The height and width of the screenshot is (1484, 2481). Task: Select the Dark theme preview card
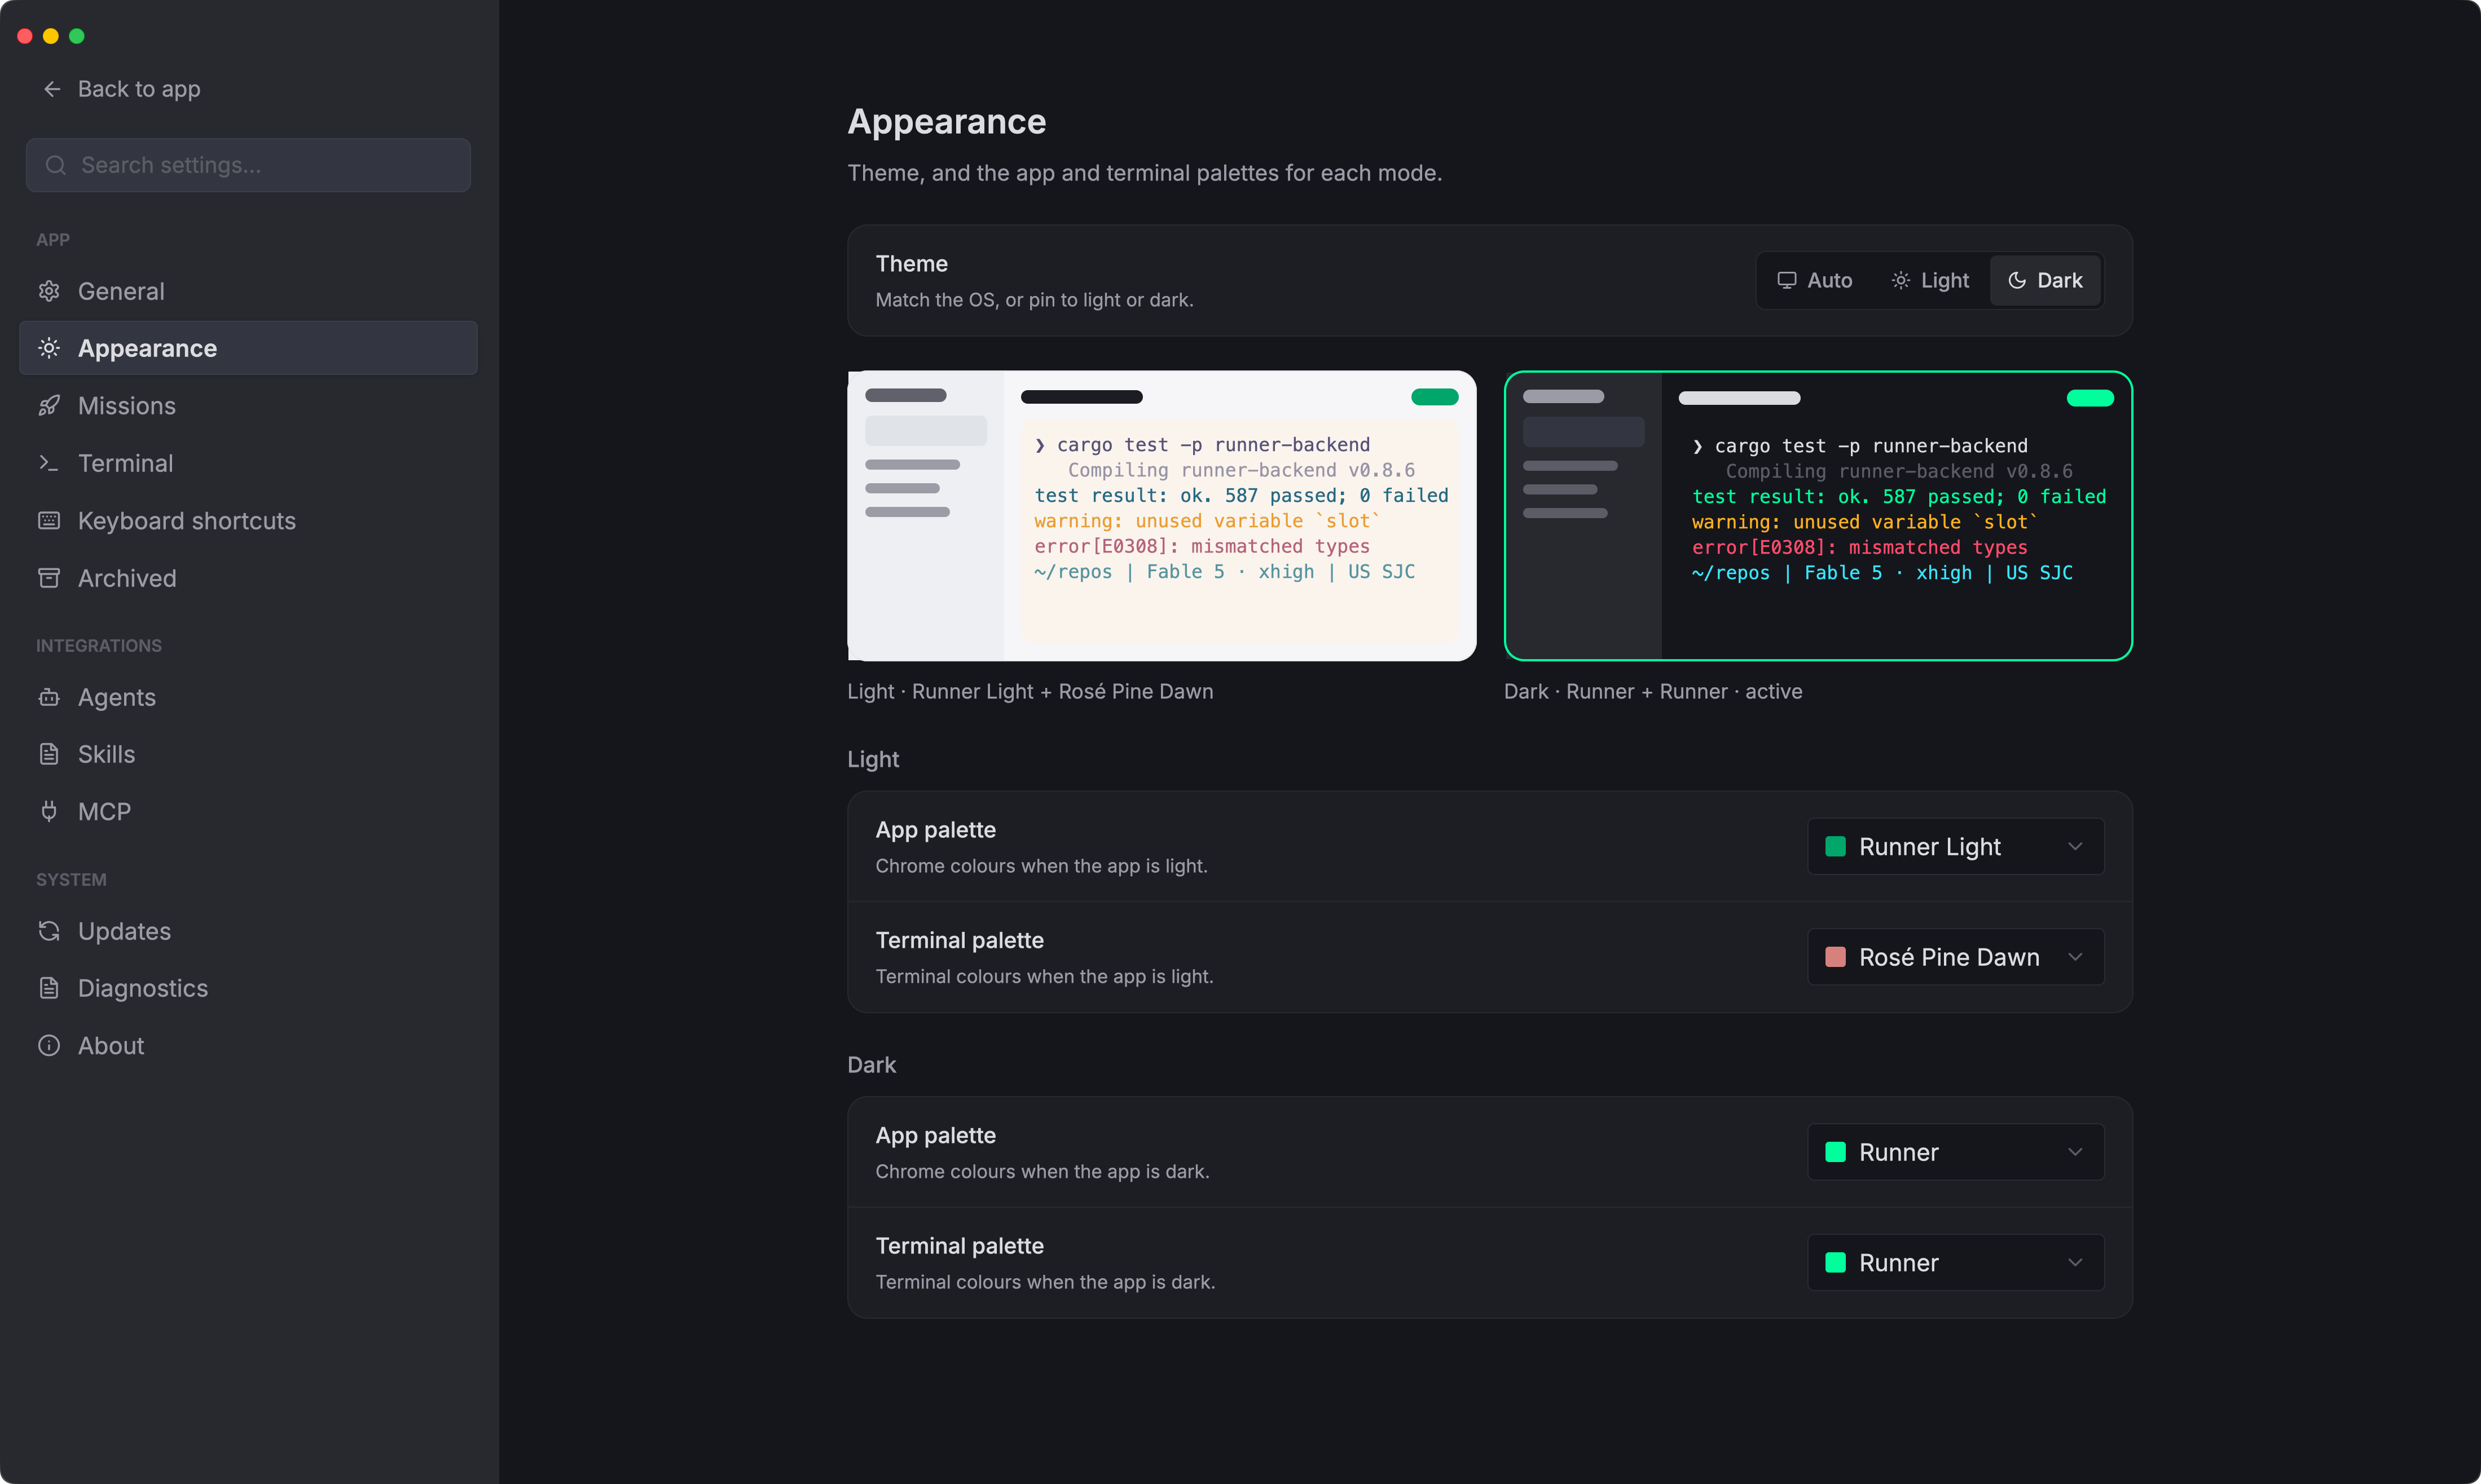pyautogui.click(x=1818, y=516)
